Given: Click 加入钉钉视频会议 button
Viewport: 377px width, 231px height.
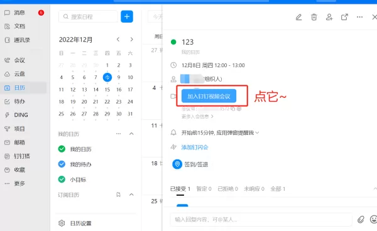Looking at the screenshot, I should (209, 96).
